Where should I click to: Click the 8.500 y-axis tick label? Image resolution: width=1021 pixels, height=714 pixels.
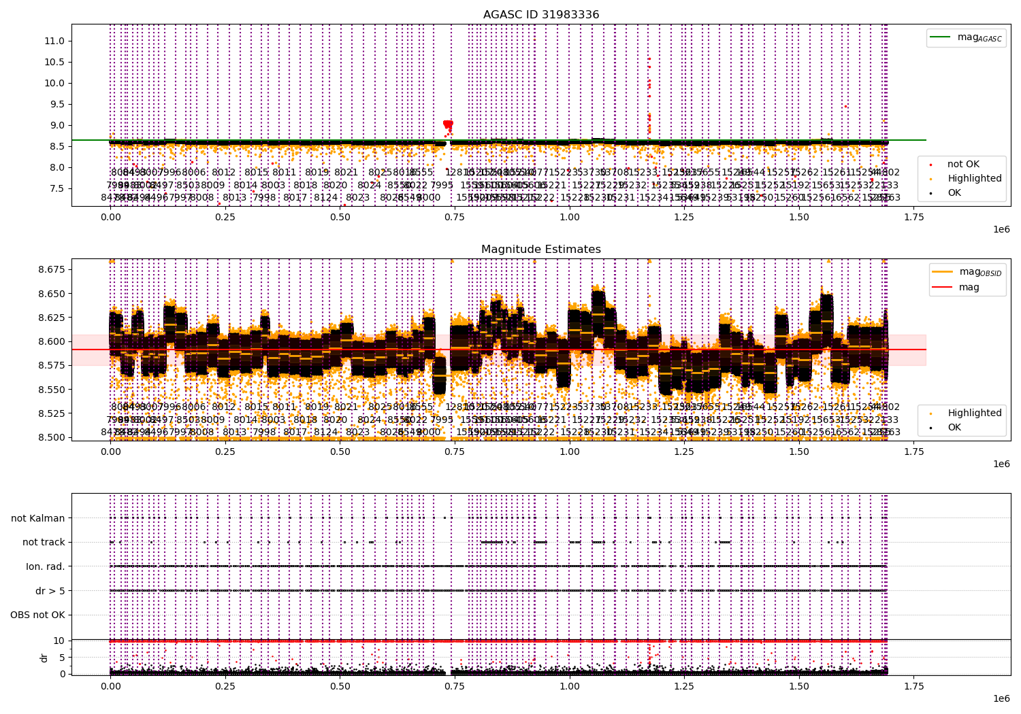click(52, 437)
